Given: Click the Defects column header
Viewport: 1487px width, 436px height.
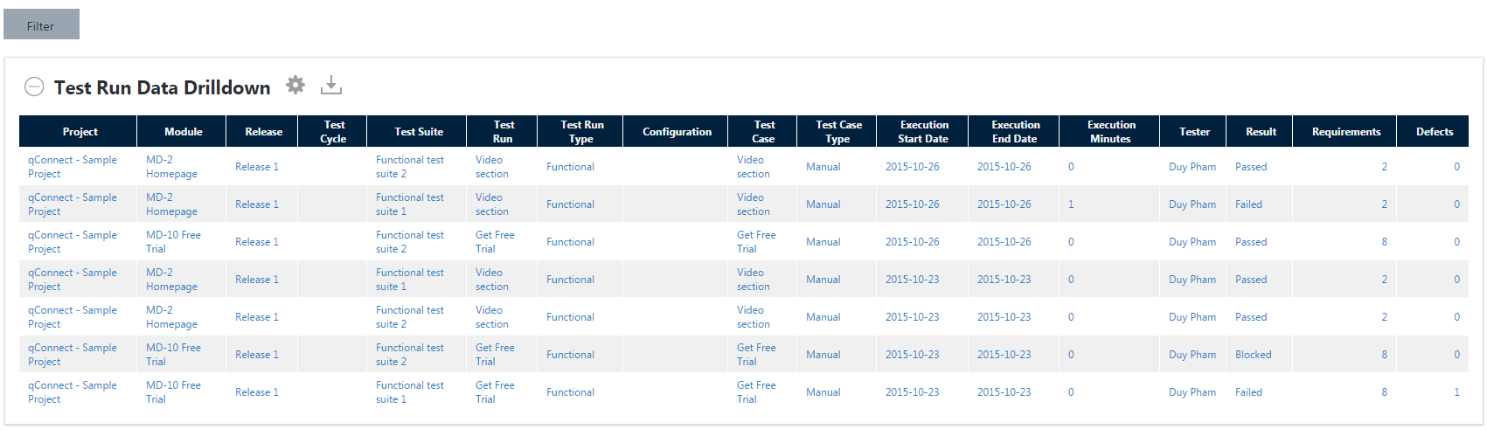Looking at the screenshot, I should (x=1434, y=132).
